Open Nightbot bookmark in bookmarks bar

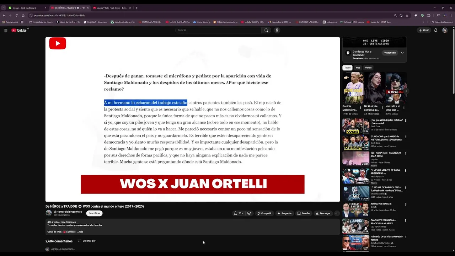tap(95, 22)
